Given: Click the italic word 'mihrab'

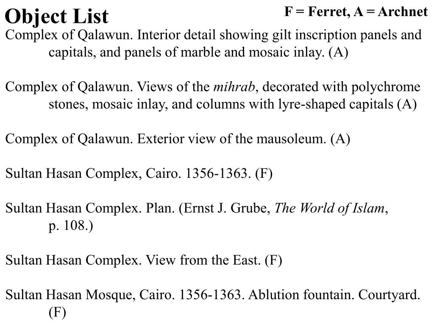Looking at the screenshot, I should pyautogui.click(x=234, y=87).
